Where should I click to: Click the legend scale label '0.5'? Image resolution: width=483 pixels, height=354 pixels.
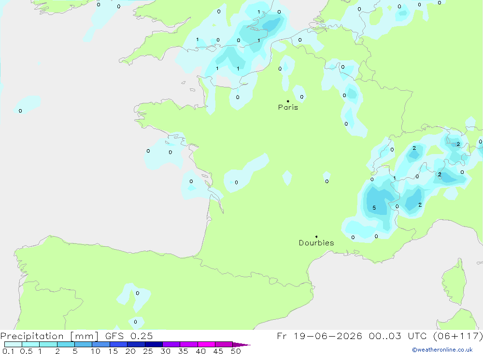pos(26,351)
